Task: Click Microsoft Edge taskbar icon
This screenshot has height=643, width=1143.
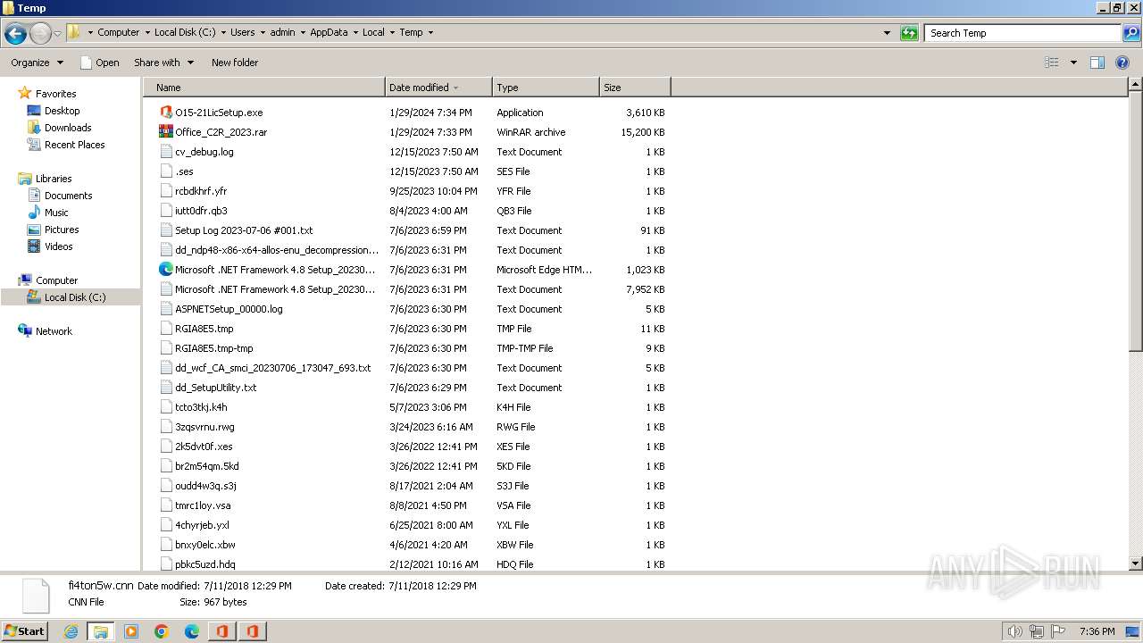Action: click(192, 631)
